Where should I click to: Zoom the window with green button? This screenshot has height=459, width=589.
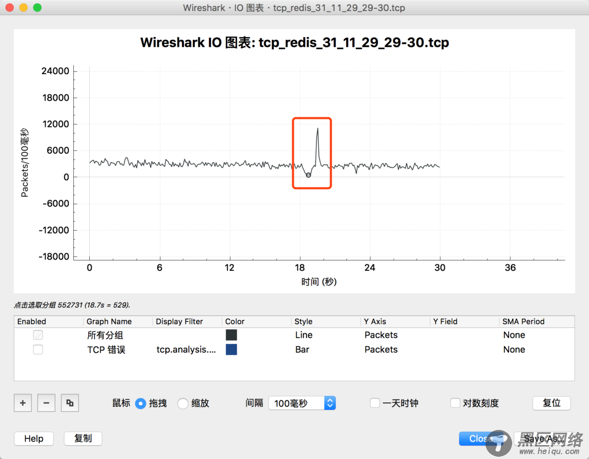pos(38,8)
